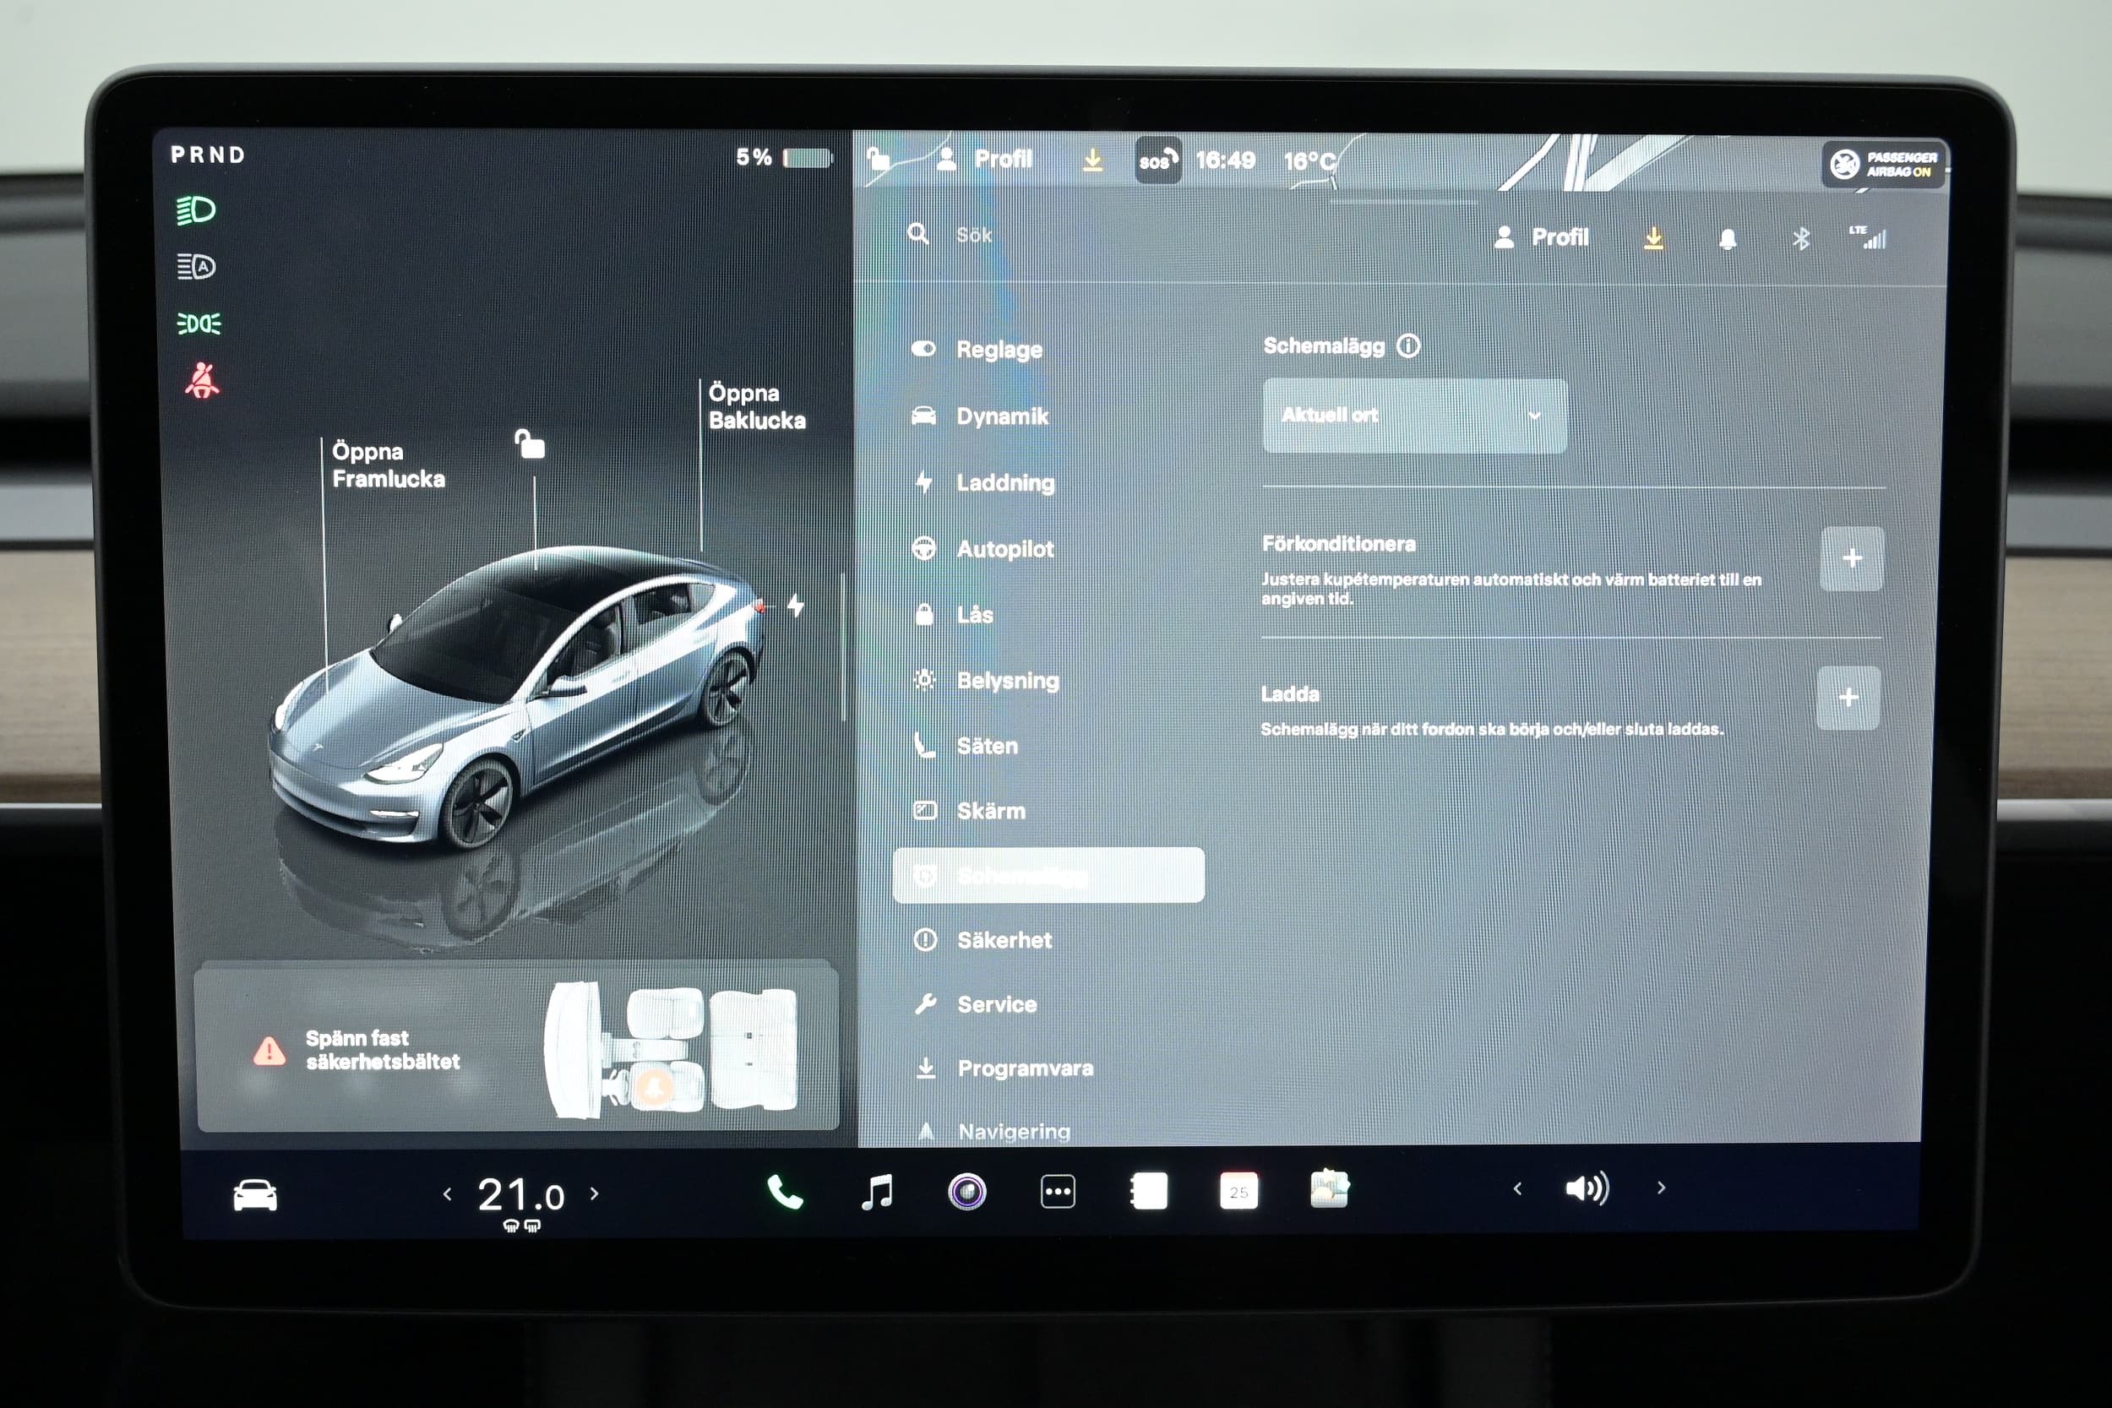Open the round camera app icon

pyautogui.click(x=967, y=1192)
